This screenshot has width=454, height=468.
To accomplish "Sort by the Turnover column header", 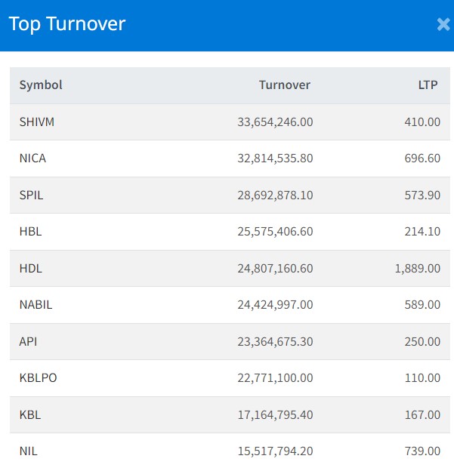I will click(284, 85).
